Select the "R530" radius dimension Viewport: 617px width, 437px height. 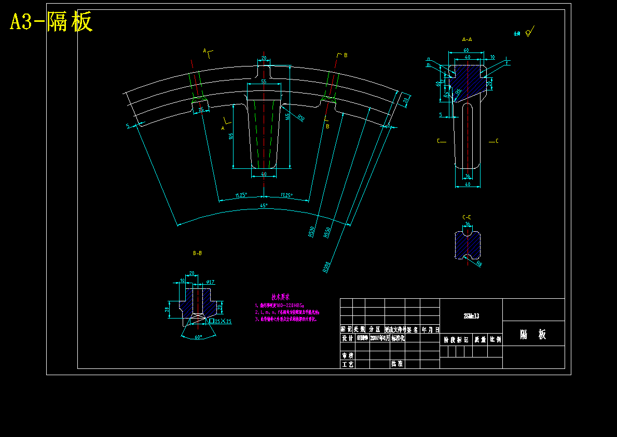pos(312,232)
